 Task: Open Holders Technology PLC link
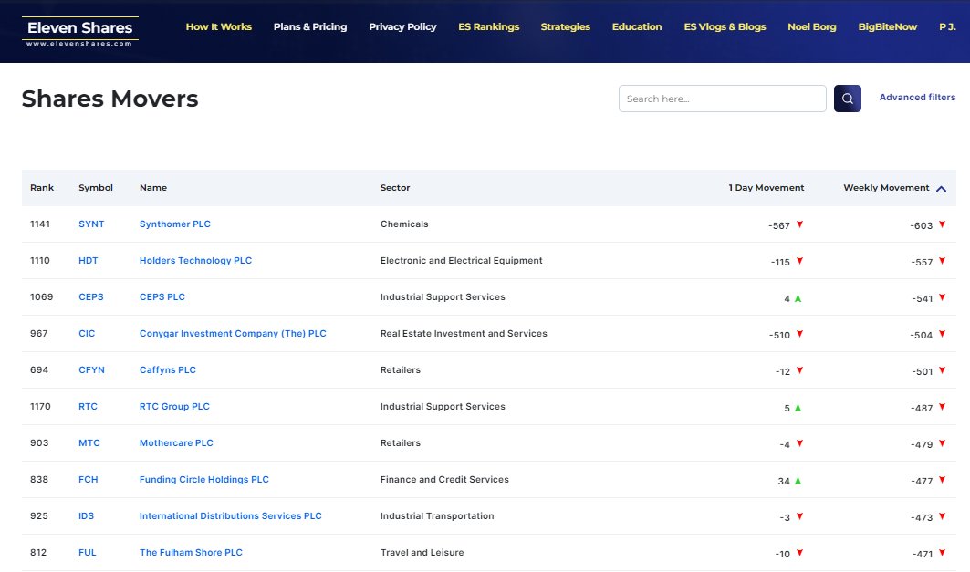pos(195,260)
